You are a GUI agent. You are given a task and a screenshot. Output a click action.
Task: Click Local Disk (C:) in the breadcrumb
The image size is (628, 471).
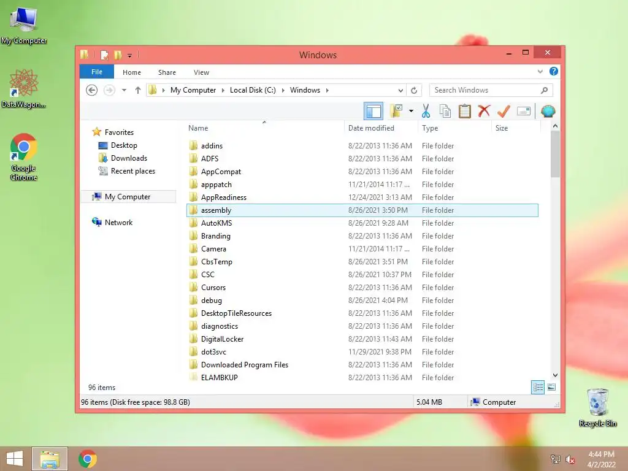pos(253,90)
